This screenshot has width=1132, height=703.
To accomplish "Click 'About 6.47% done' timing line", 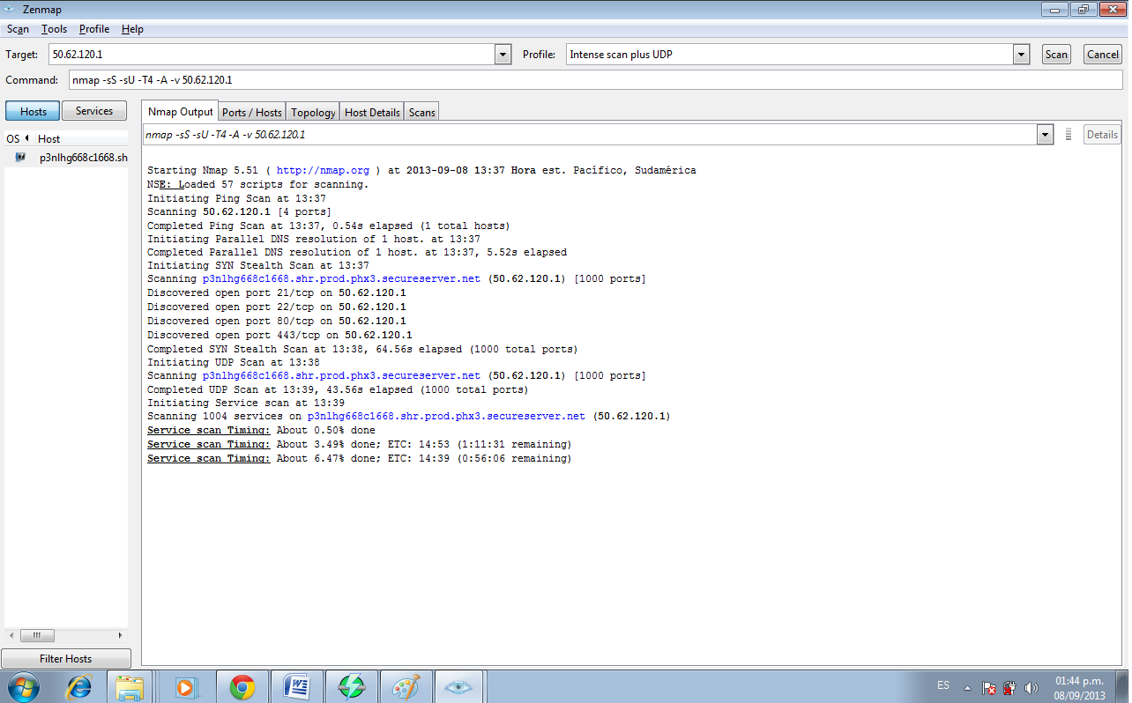I will click(359, 459).
